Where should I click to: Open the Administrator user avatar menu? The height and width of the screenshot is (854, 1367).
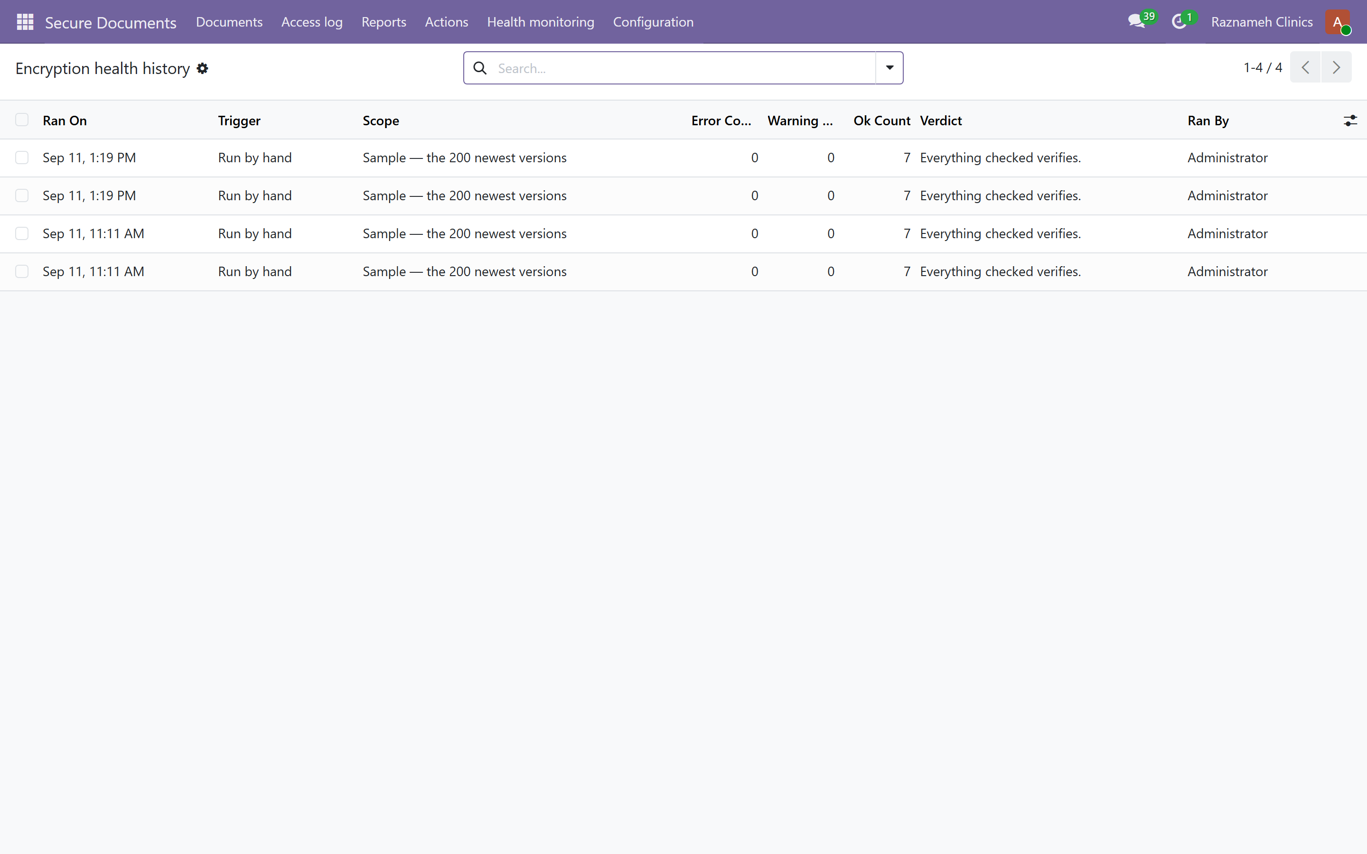click(x=1338, y=22)
